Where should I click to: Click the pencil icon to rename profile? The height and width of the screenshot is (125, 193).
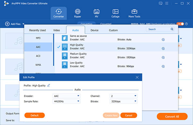tap(49, 85)
